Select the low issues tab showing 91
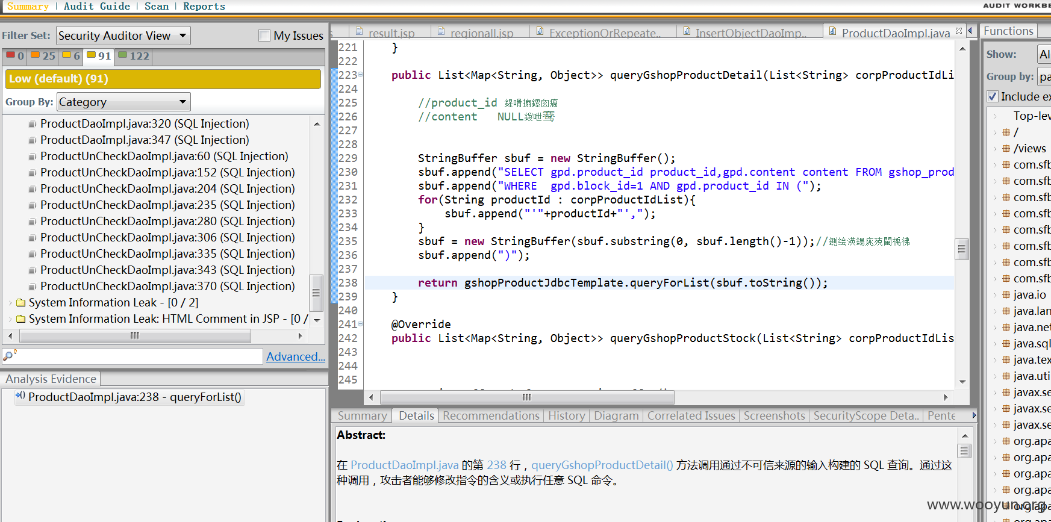 99,56
